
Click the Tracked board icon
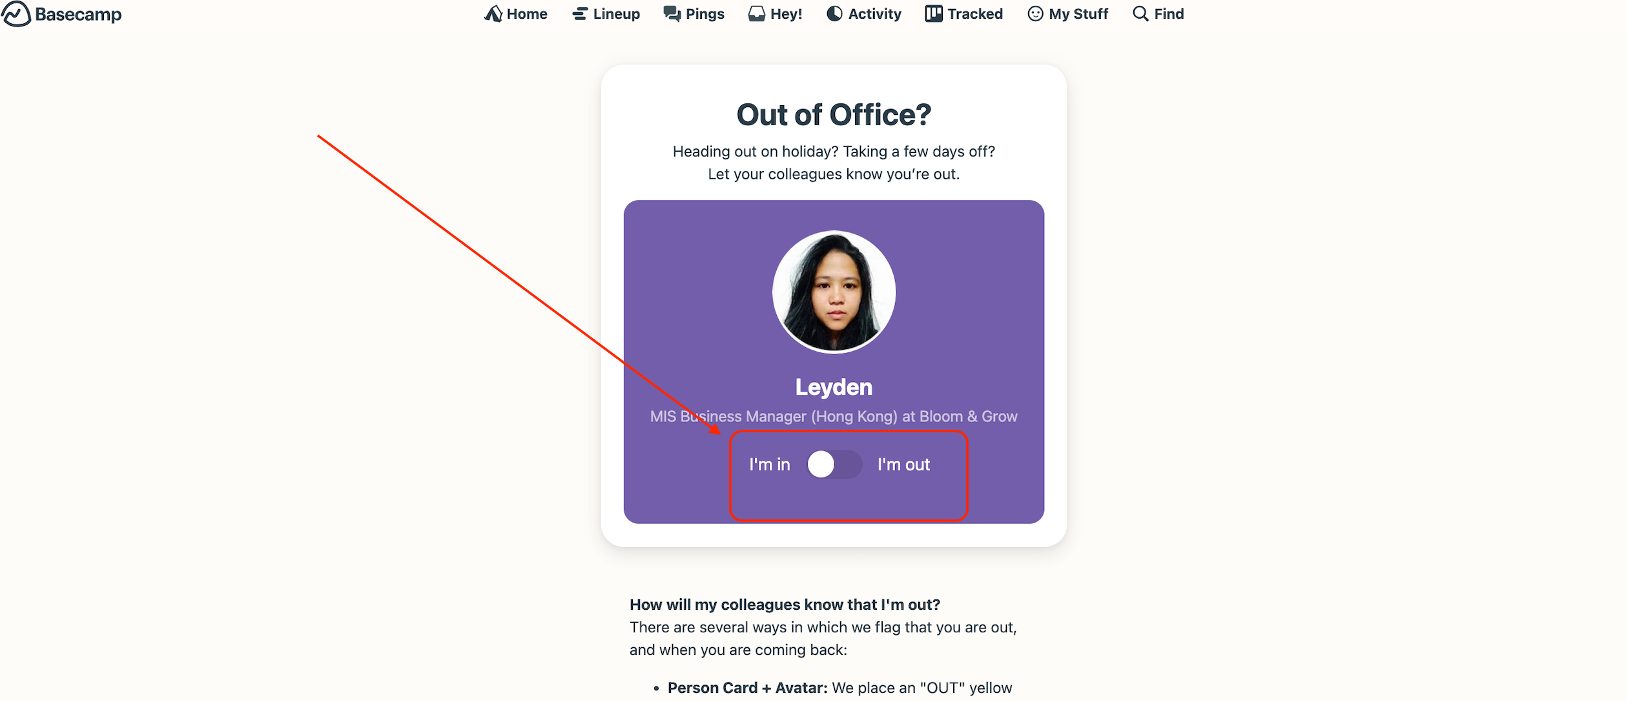click(x=934, y=14)
